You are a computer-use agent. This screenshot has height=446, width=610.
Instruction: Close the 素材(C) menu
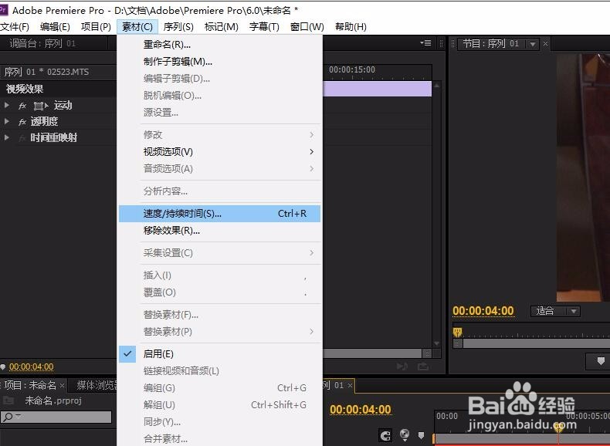click(137, 27)
